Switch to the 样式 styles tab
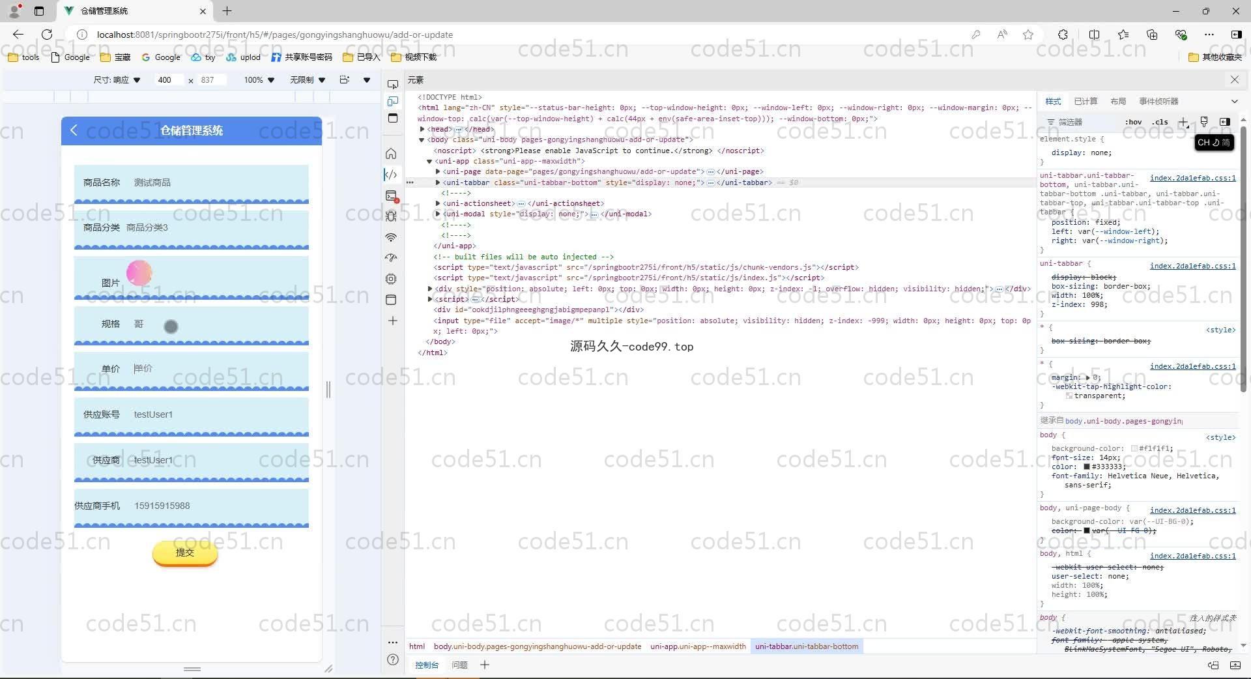The image size is (1251, 679). pyautogui.click(x=1053, y=101)
